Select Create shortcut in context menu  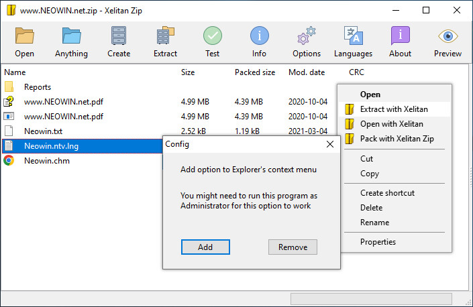pyautogui.click(x=387, y=193)
